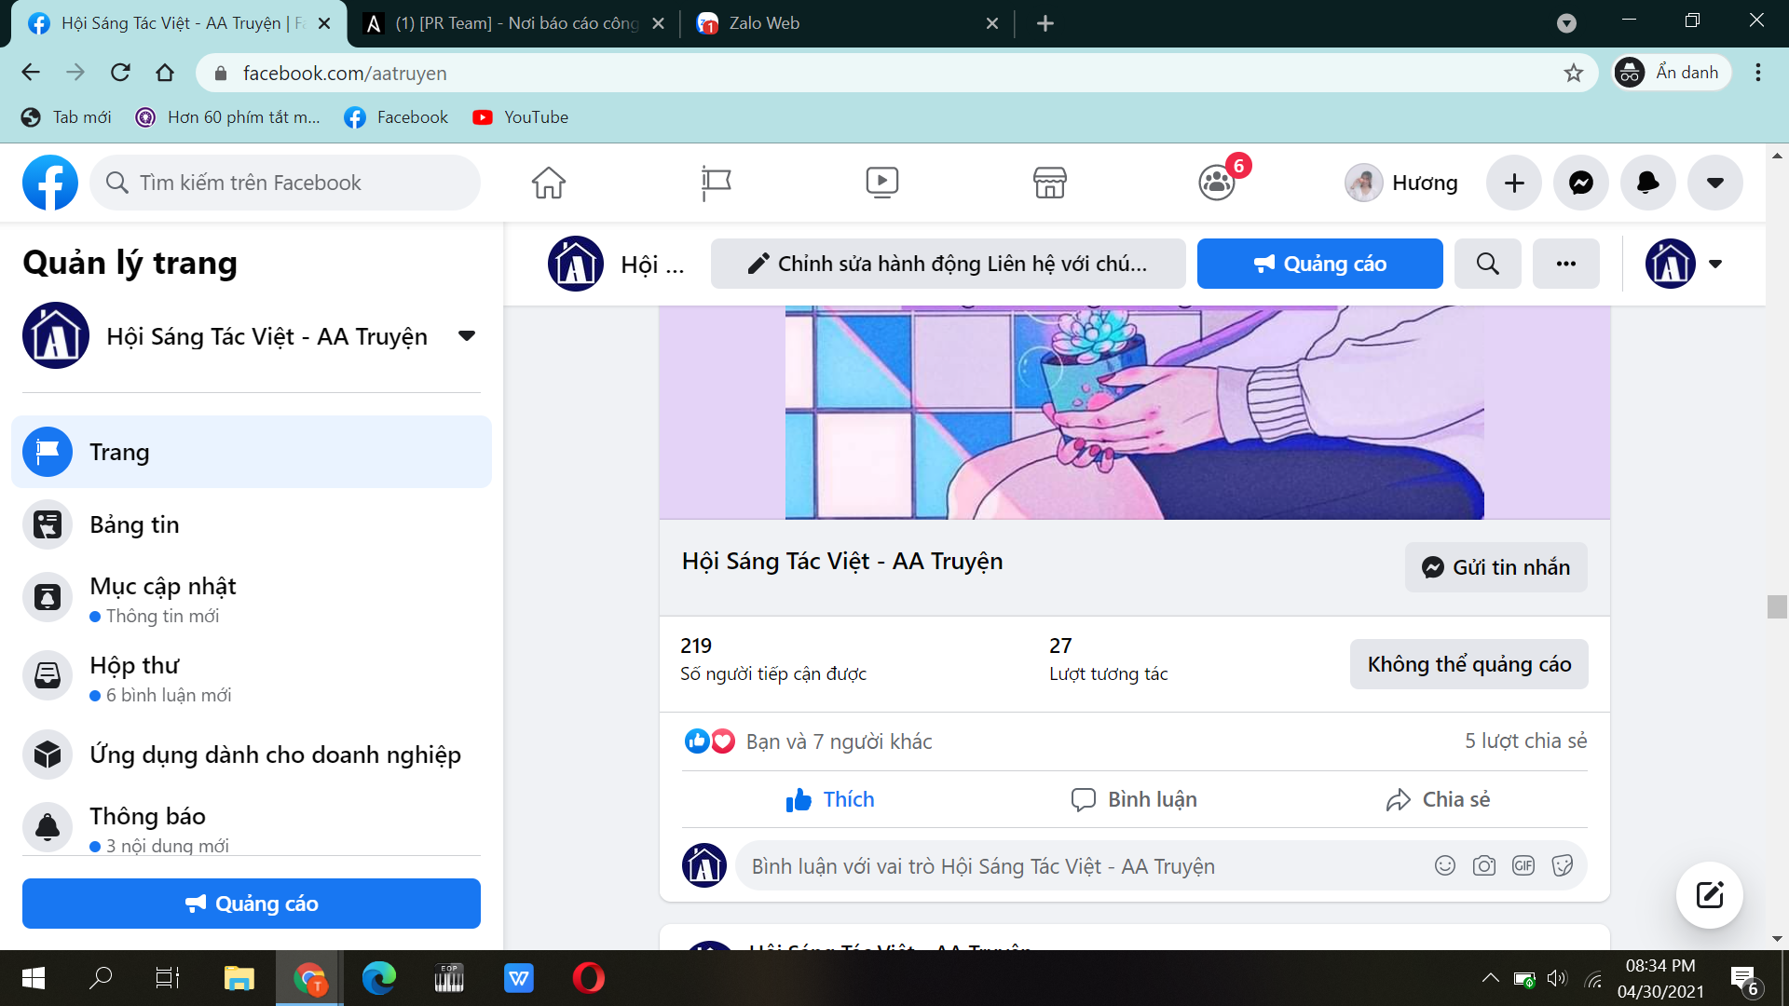Click the top Quảng cáo promote button
This screenshot has width=1789, height=1006.
click(1319, 264)
